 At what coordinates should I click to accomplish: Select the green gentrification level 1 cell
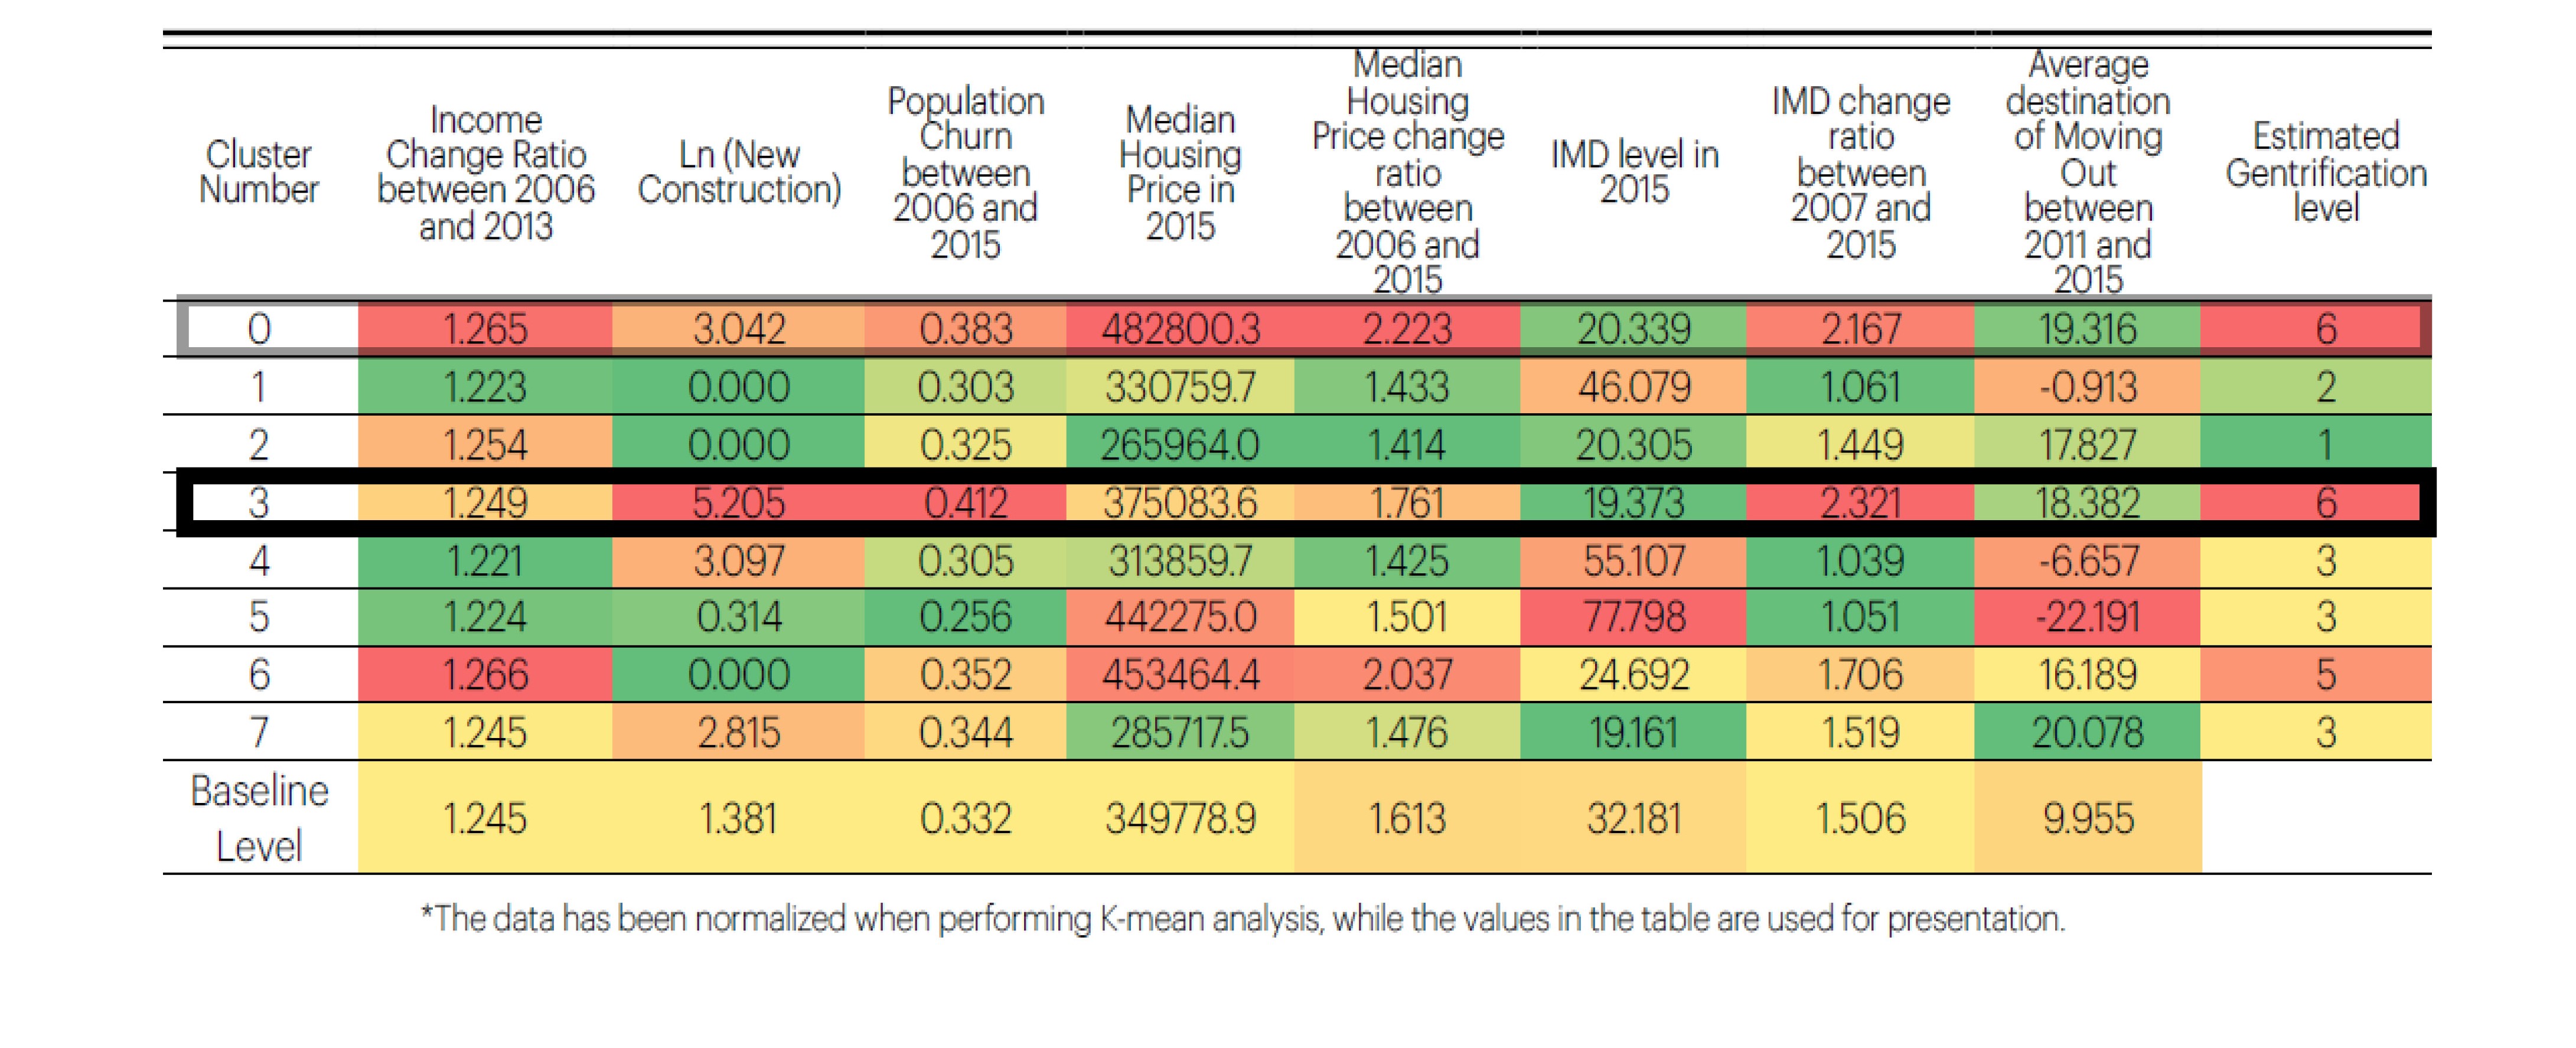(x=2326, y=444)
